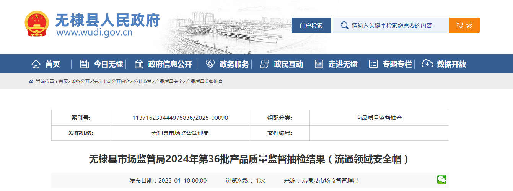This screenshot has width=513, height=191.
Task: Click the magnifying glass search icon
Action: pos(344,25)
